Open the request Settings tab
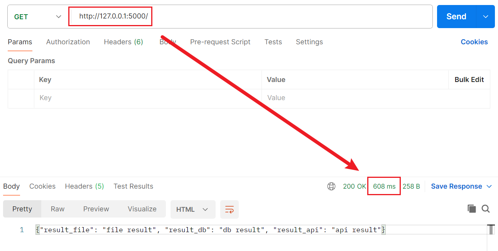498x251 pixels. coord(309,42)
